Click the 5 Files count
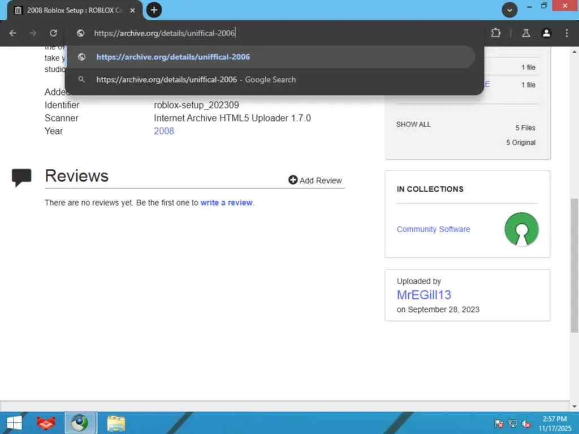This screenshot has width=579, height=434. 525,128
